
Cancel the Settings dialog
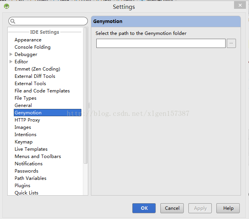172,208
